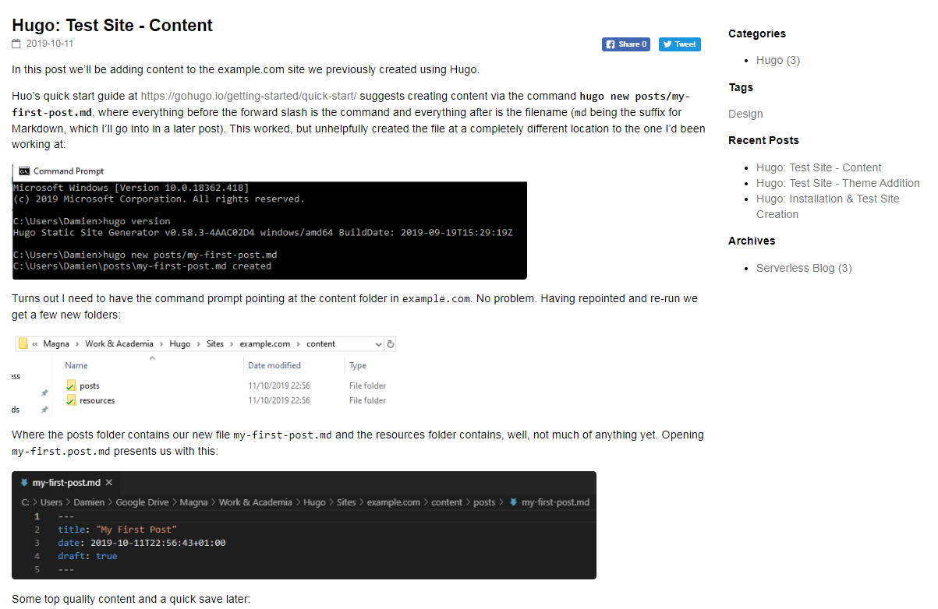Click the Date modified column header in the screenshot
This screenshot has height=609, width=938.
pos(274,365)
